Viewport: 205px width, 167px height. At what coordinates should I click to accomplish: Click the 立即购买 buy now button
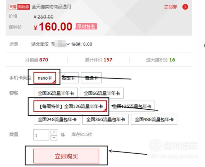coord(66,156)
